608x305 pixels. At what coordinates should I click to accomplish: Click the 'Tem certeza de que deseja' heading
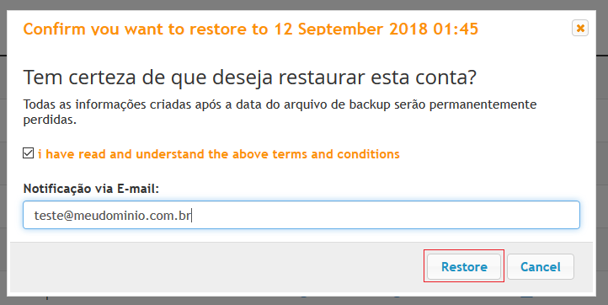coord(250,78)
